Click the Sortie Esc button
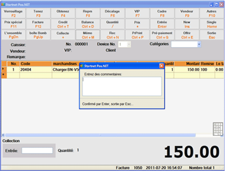 click(x=212, y=35)
